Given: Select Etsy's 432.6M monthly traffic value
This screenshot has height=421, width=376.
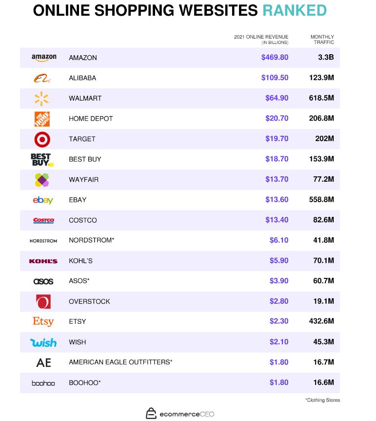Looking at the screenshot, I should 321,321.
